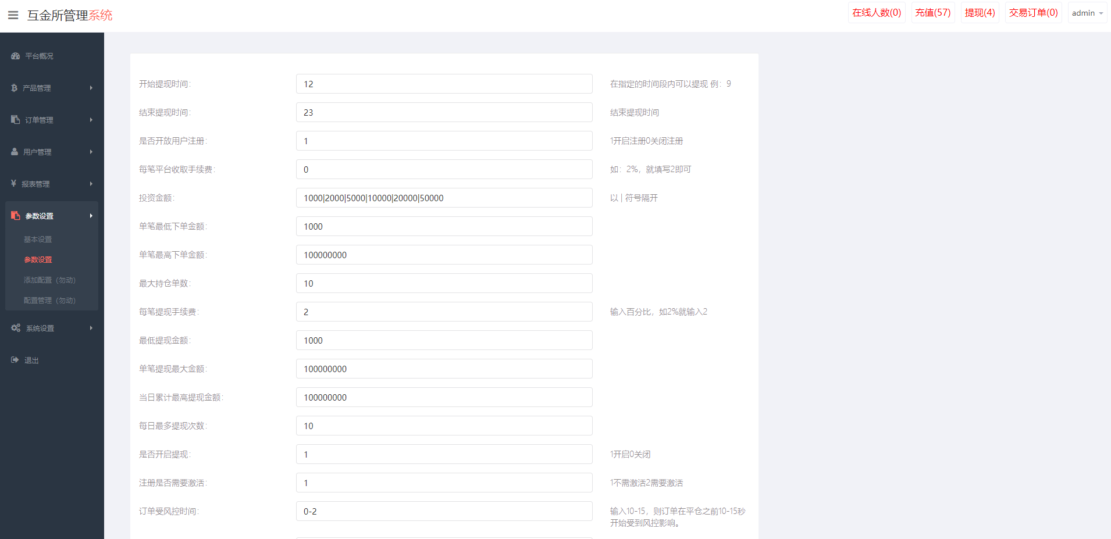
Task: Expand the 产品管理 menu chevron
Action: [x=91, y=88]
